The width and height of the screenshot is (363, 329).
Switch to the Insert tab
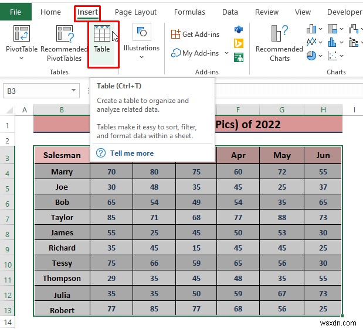(x=87, y=12)
